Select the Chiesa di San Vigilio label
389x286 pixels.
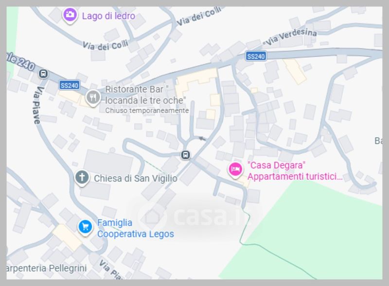[136, 178]
